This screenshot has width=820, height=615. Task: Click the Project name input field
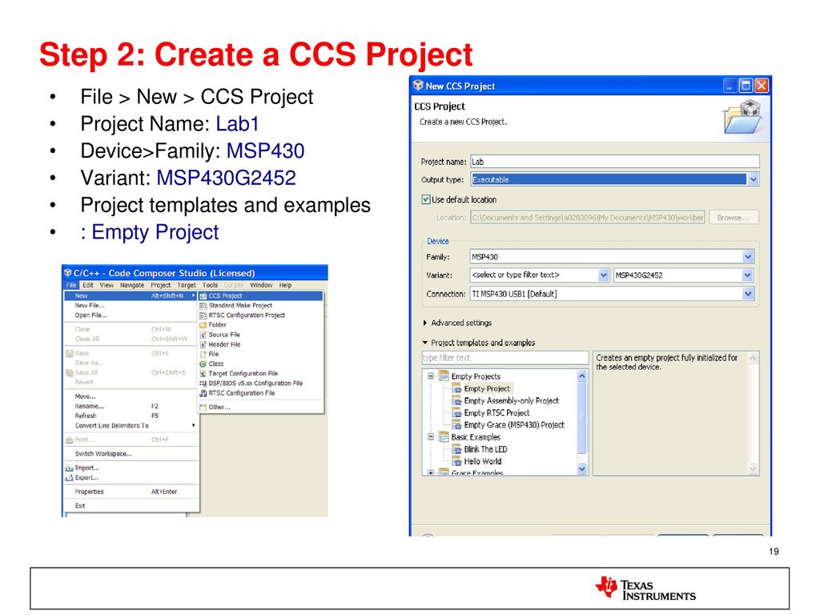tap(615, 162)
